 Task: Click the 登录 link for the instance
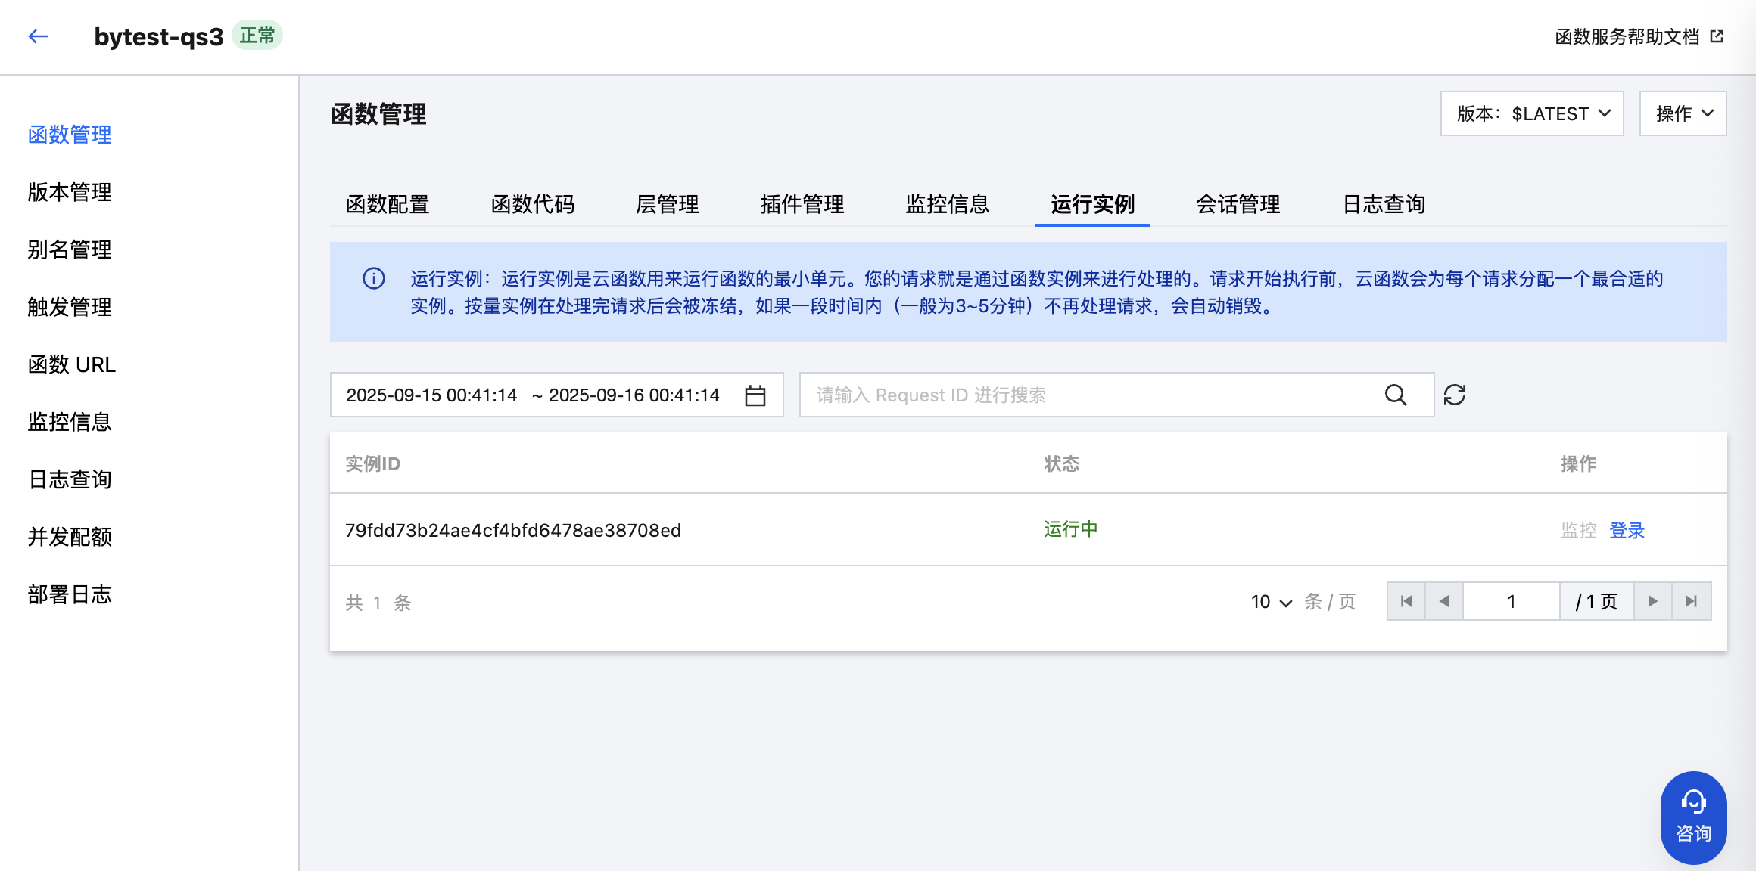coord(1627,531)
